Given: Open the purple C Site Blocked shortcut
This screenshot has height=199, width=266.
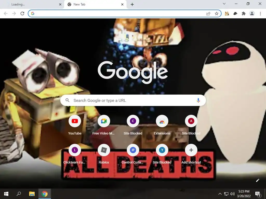Looking at the screenshot, I should tap(133, 125).
